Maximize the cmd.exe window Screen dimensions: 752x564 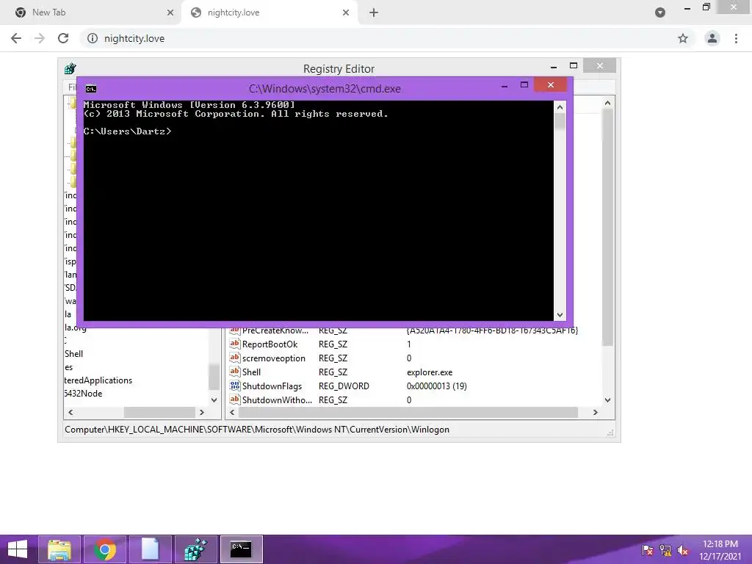click(524, 85)
